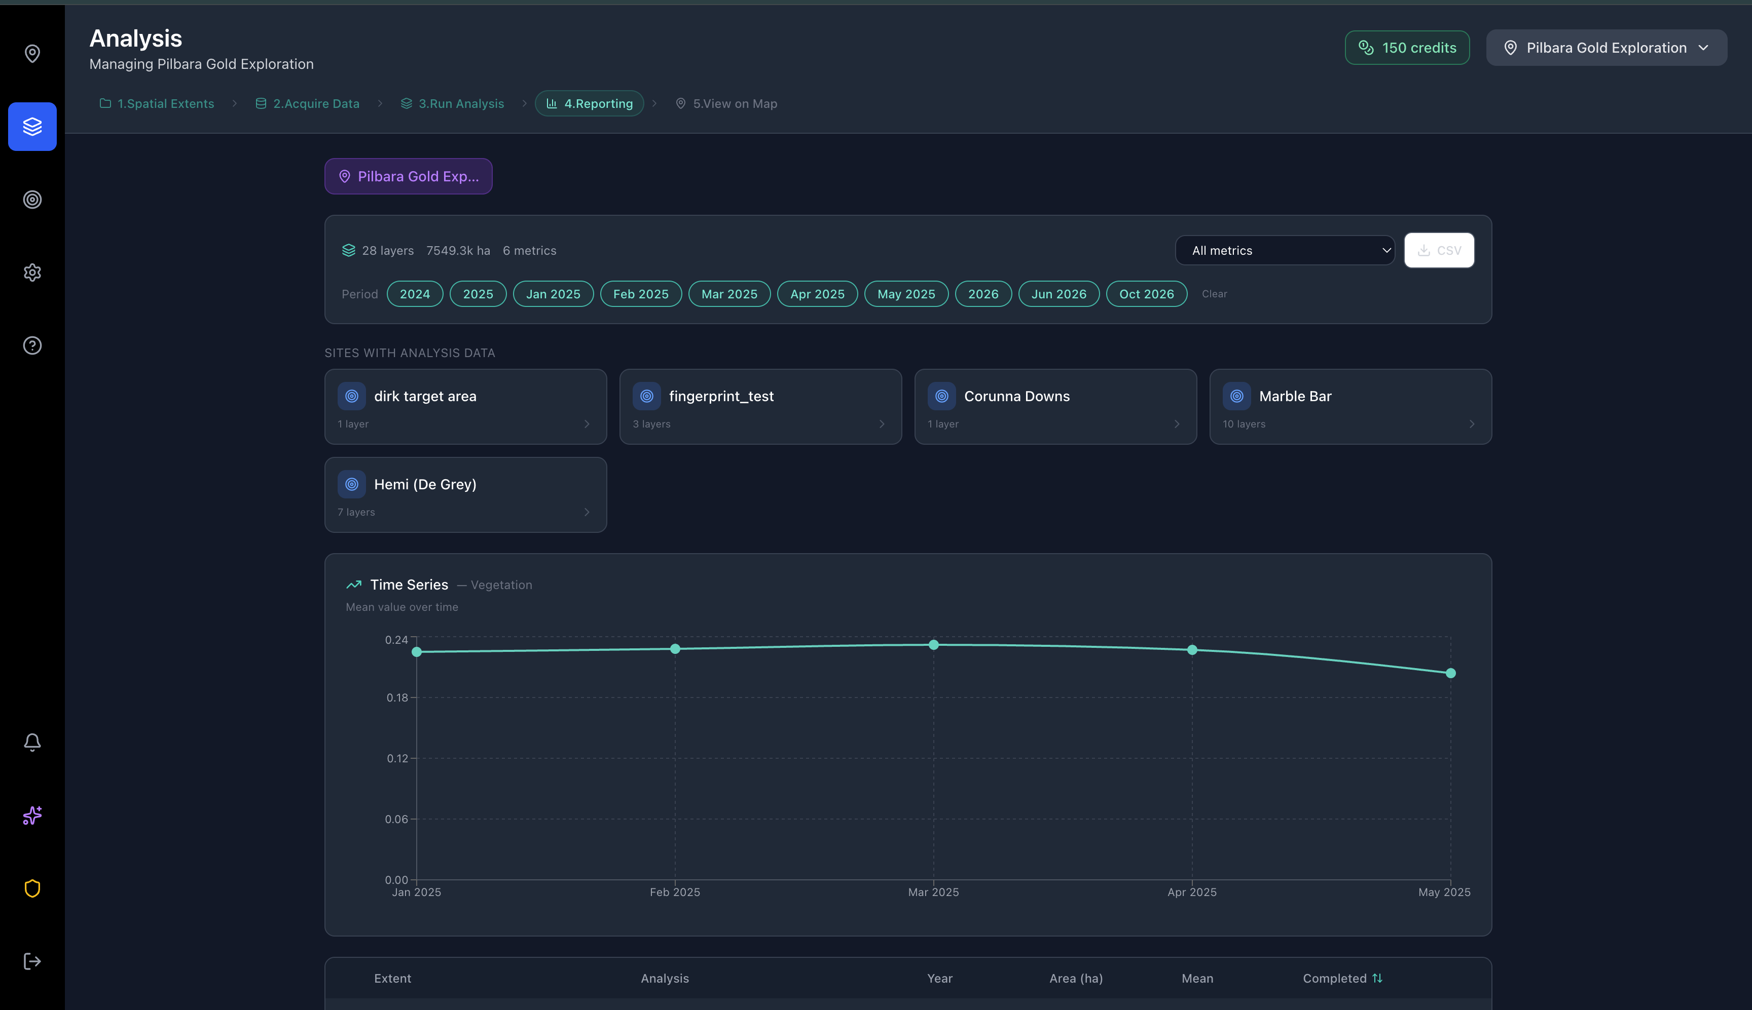This screenshot has height=1010, width=1752.
Task: Sort table by Completed column
Action: click(x=1342, y=978)
